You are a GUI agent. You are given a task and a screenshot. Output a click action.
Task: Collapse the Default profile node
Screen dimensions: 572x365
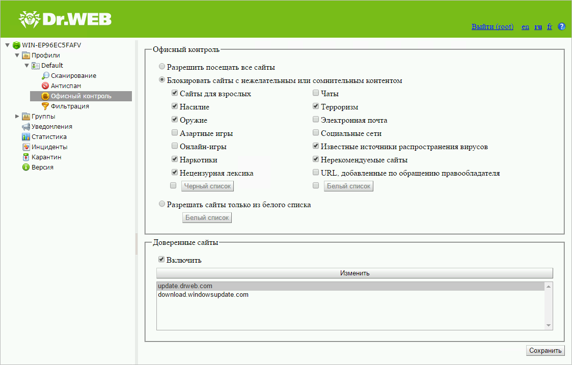point(26,66)
